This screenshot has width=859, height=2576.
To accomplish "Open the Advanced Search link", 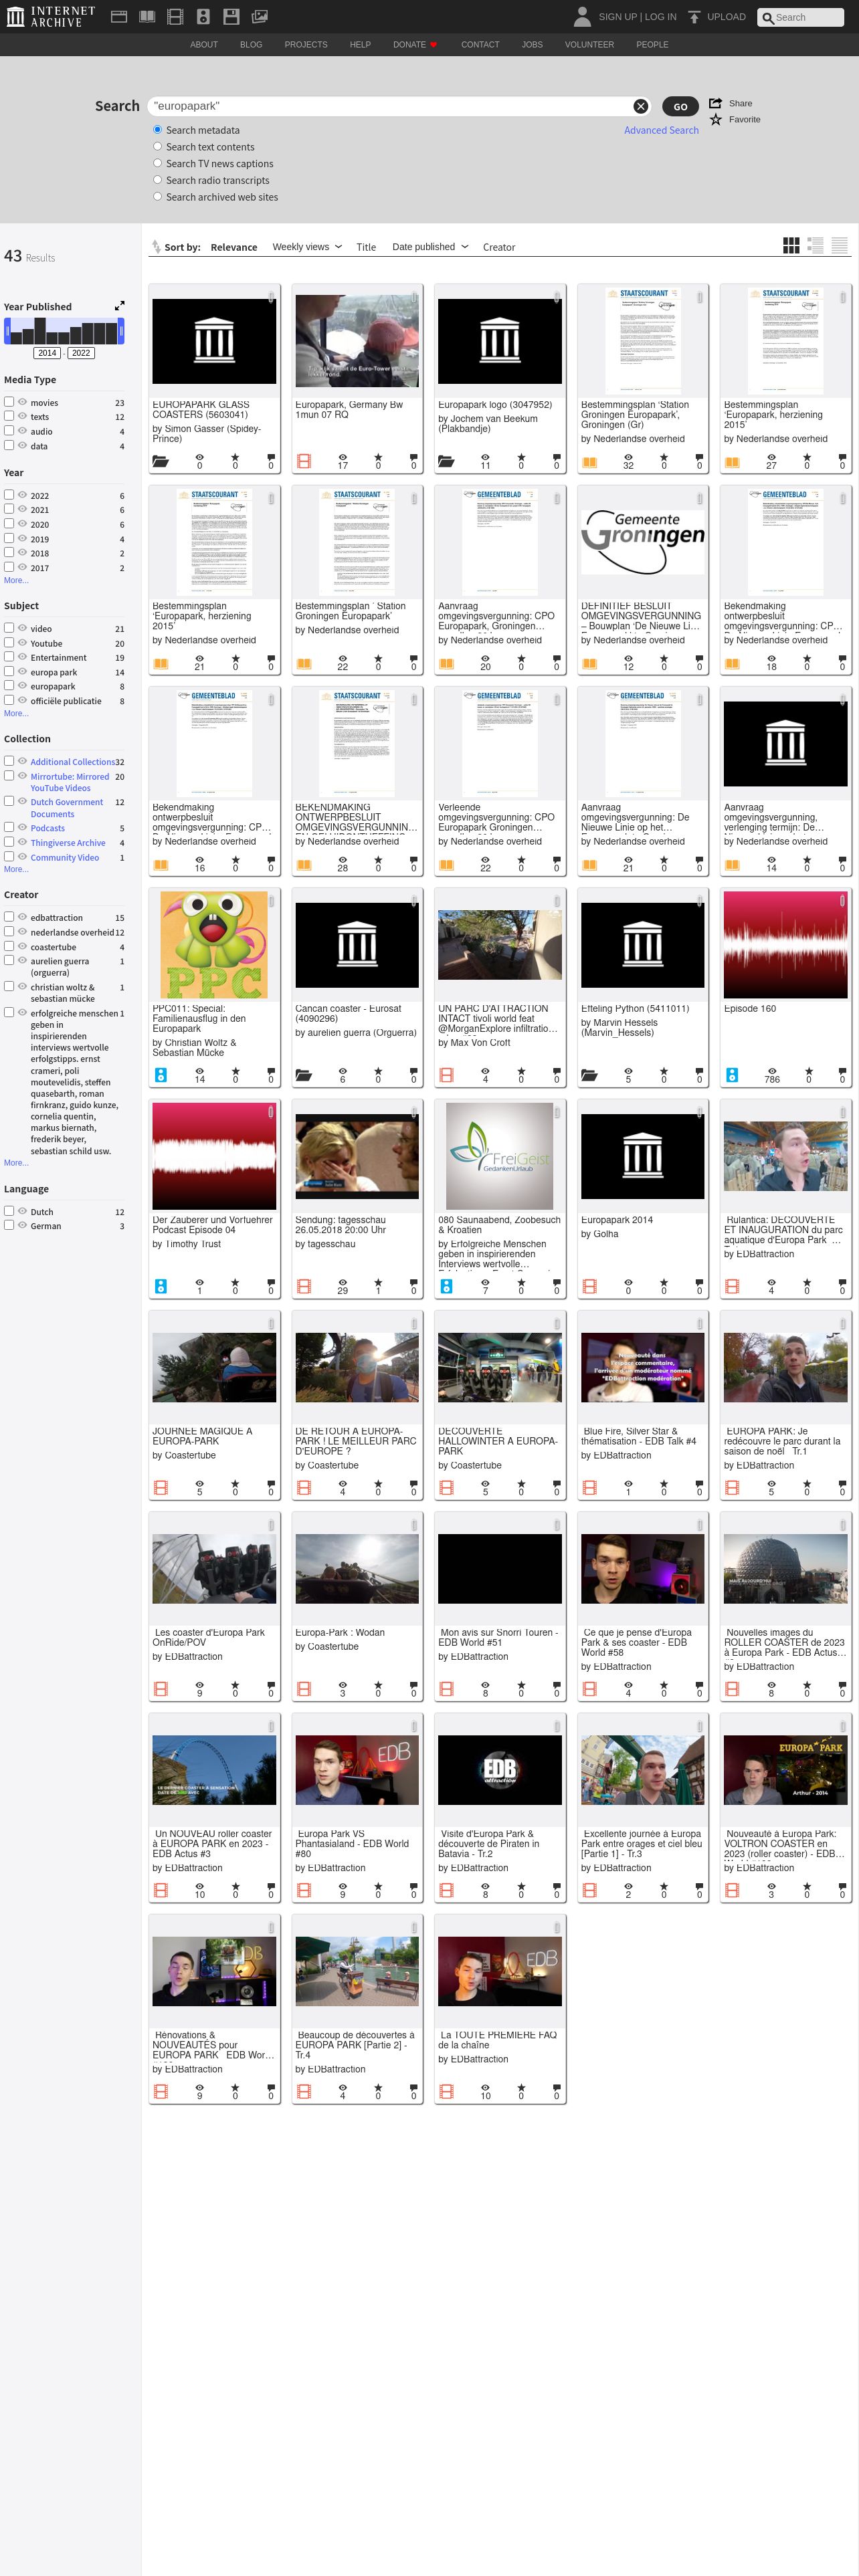I will [661, 130].
